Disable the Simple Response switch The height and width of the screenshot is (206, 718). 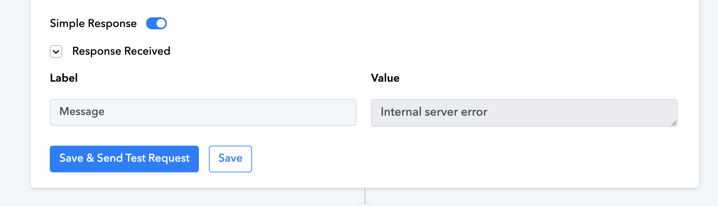tap(156, 23)
